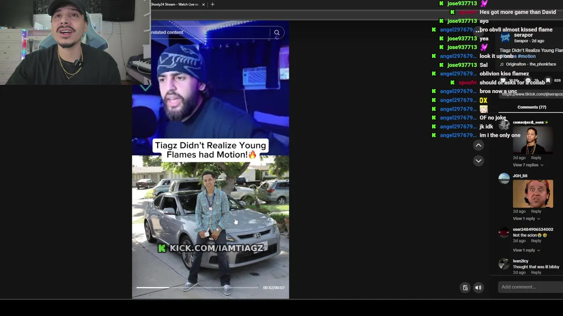
Task: Open camoshax&_sean comment image
Action: [x=533, y=140]
